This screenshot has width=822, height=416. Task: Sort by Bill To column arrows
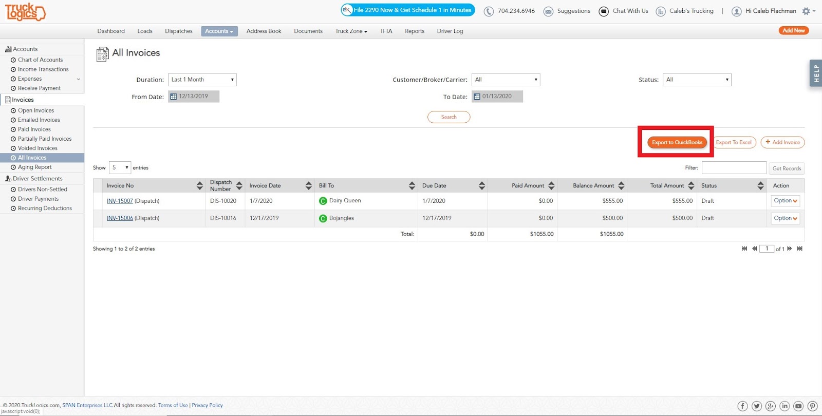pos(412,186)
